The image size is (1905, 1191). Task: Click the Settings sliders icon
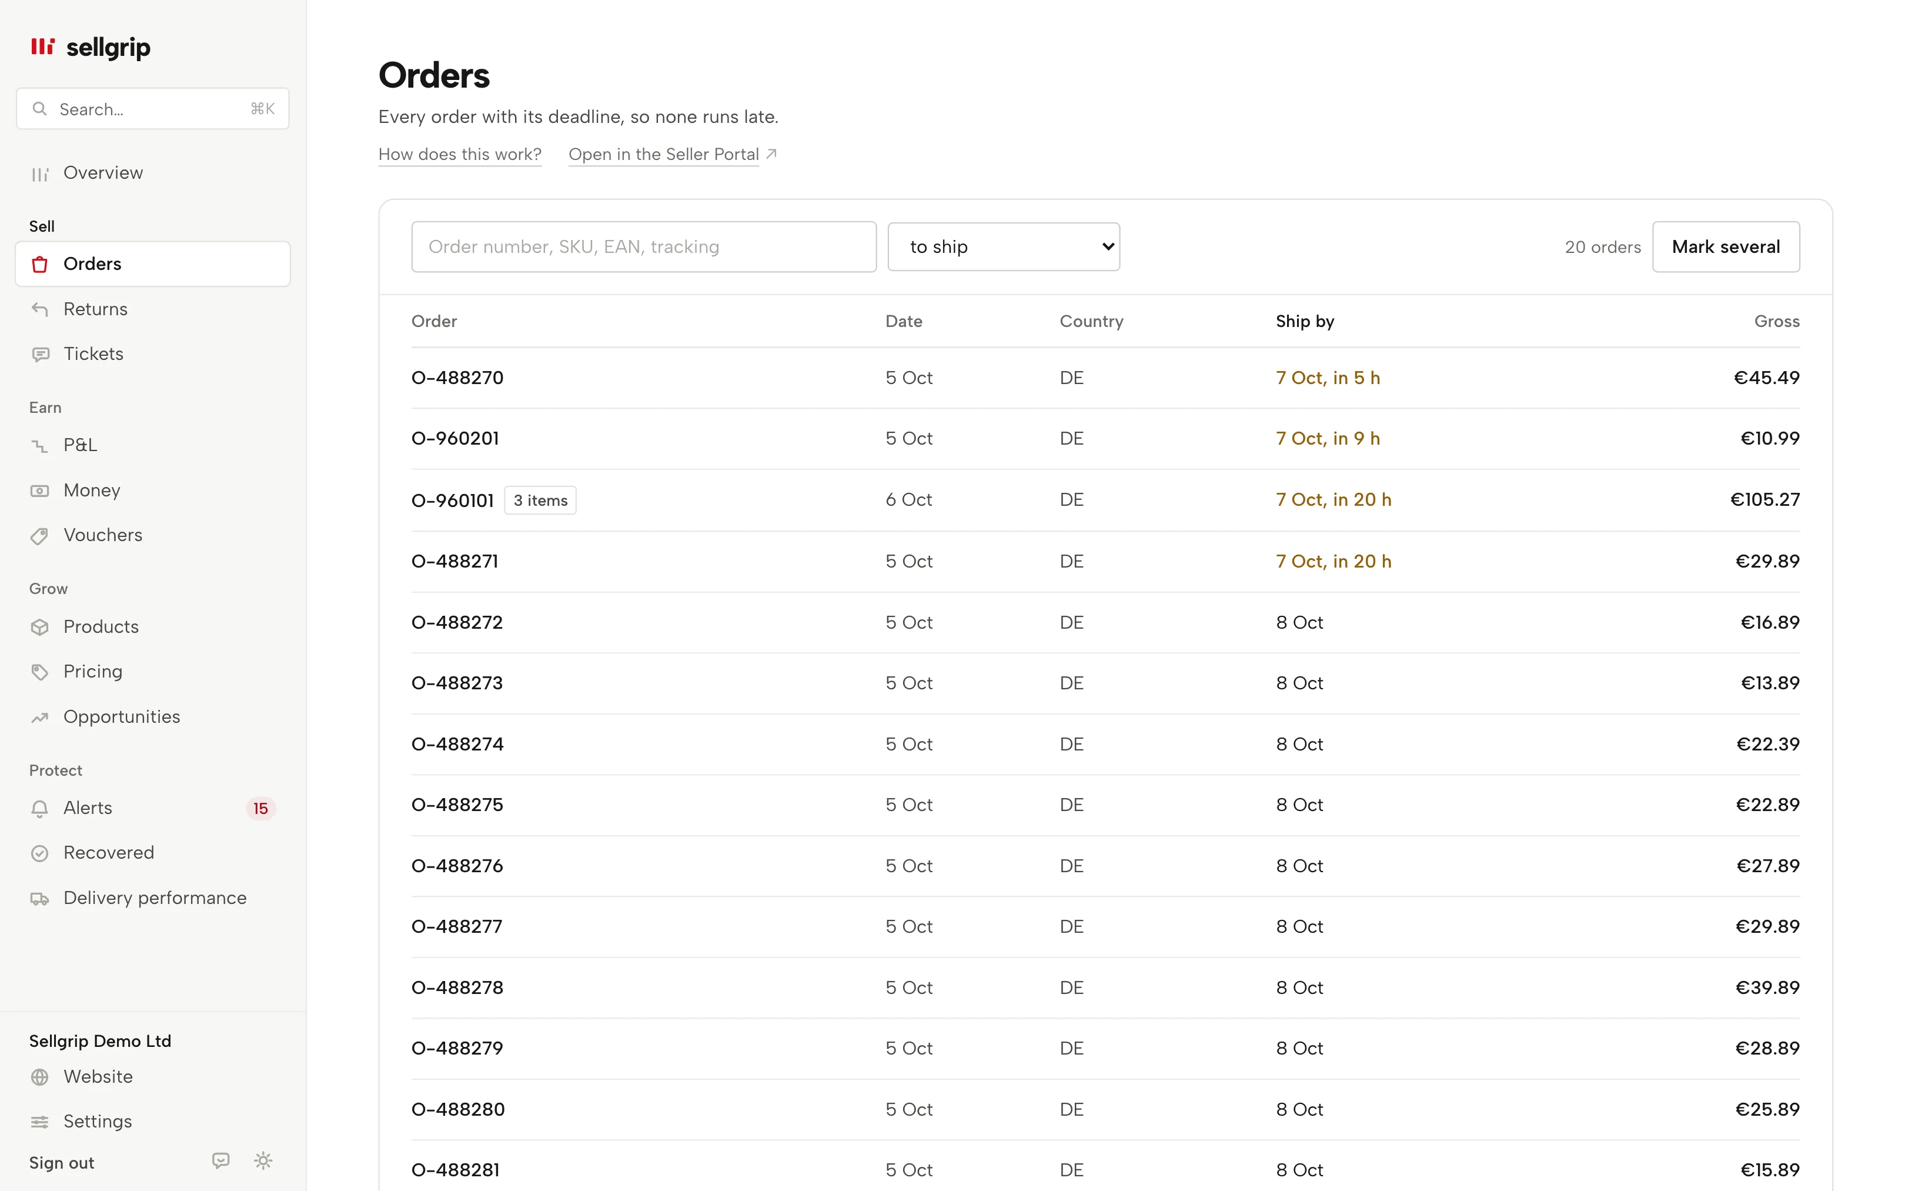pos(39,1122)
